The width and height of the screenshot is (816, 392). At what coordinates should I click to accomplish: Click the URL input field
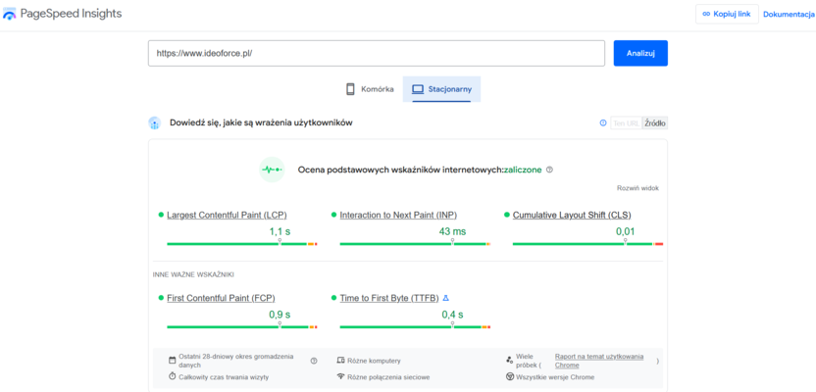point(377,53)
